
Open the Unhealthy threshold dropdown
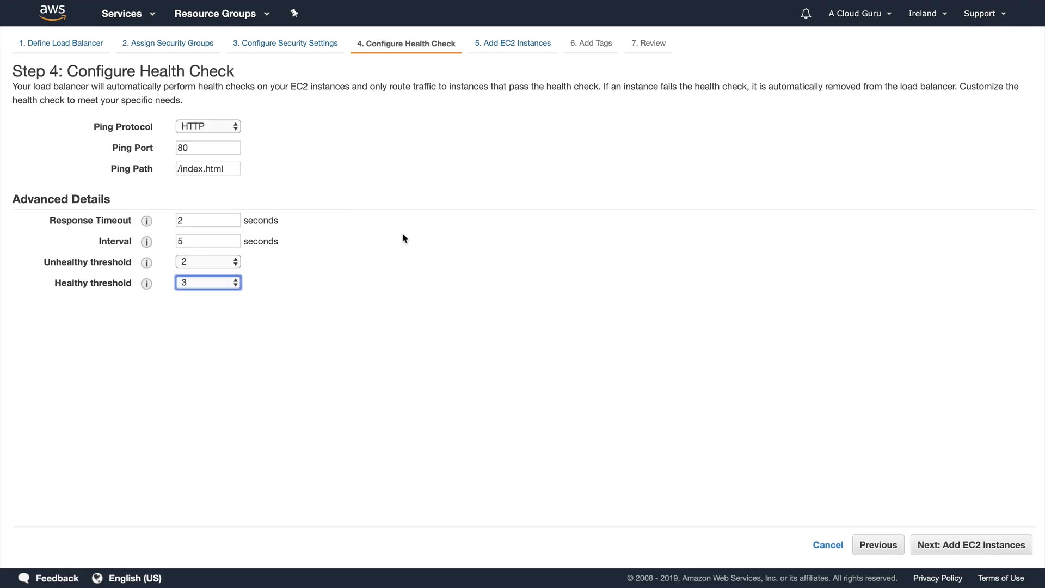point(208,262)
